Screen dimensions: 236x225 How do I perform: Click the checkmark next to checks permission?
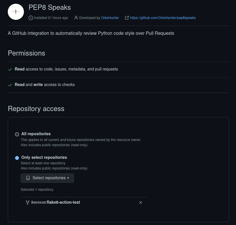[x=10, y=85]
